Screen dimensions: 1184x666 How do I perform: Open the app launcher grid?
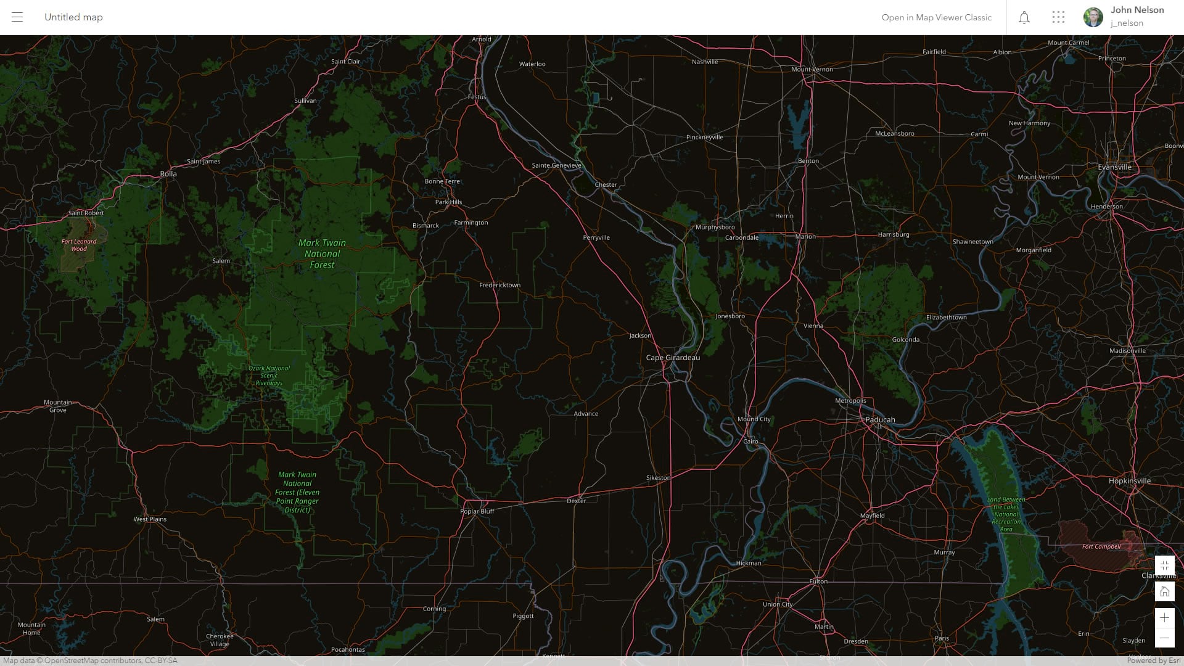click(x=1058, y=17)
